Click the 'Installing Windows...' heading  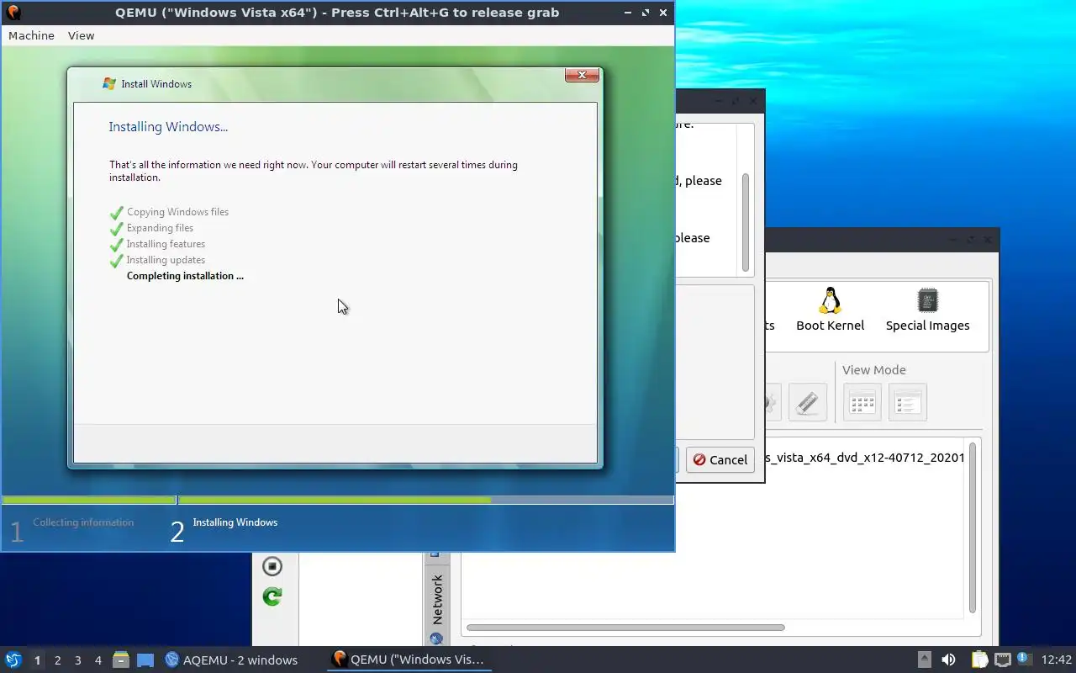(x=168, y=127)
